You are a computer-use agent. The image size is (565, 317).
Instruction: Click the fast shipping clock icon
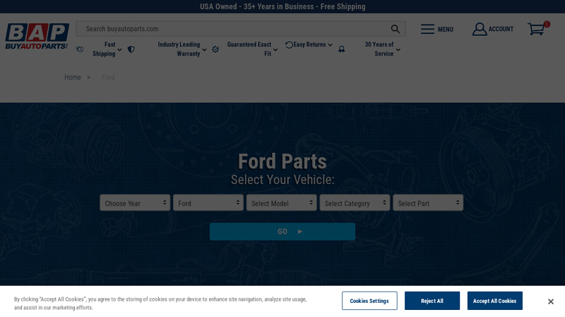pyautogui.click(x=80, y=49)
